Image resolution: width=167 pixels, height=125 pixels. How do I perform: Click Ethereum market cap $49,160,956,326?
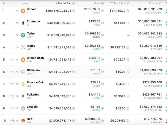click(x=59, y=23)
